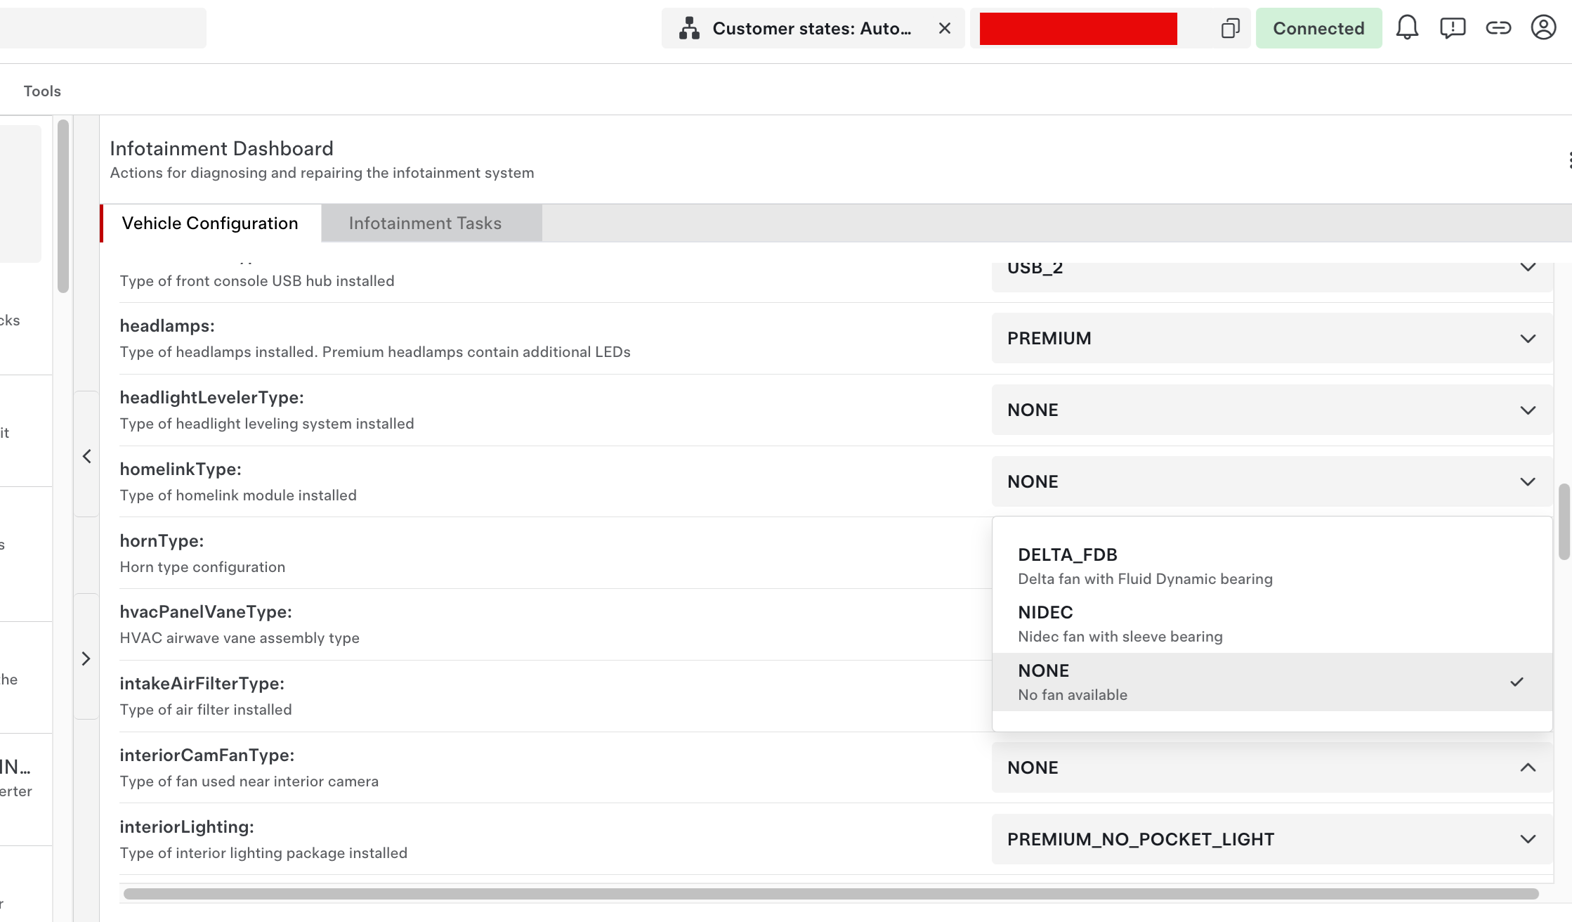The image size is (1572, 922).
Task: Click the feedback speech bubble icon
Action: point(1452,28)
